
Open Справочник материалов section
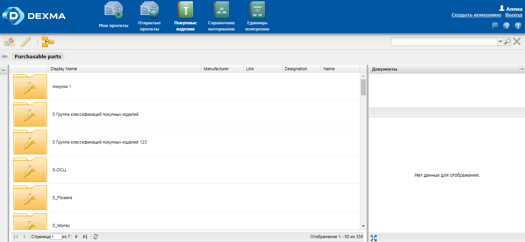pyautogui.click(x=221, y=17)
